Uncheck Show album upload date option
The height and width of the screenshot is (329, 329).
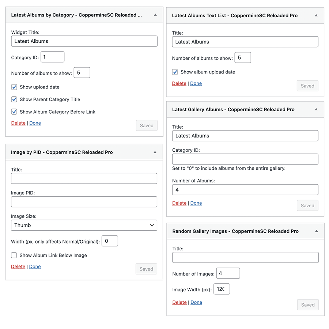175,72
